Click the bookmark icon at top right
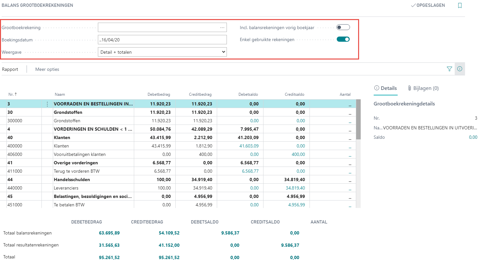Viewport: 479px width, 261px height. click(460, 5)
